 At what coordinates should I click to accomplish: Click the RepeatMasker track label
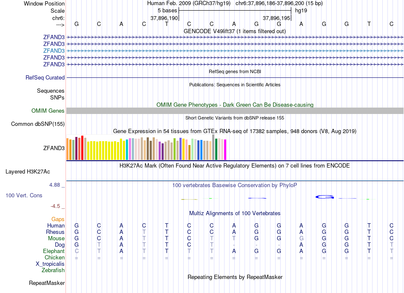[47, 283]
